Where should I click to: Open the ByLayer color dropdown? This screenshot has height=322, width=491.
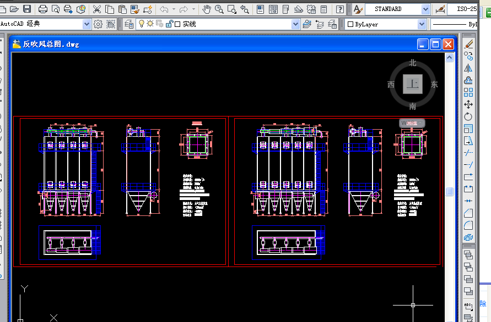(x=422, y=24)
